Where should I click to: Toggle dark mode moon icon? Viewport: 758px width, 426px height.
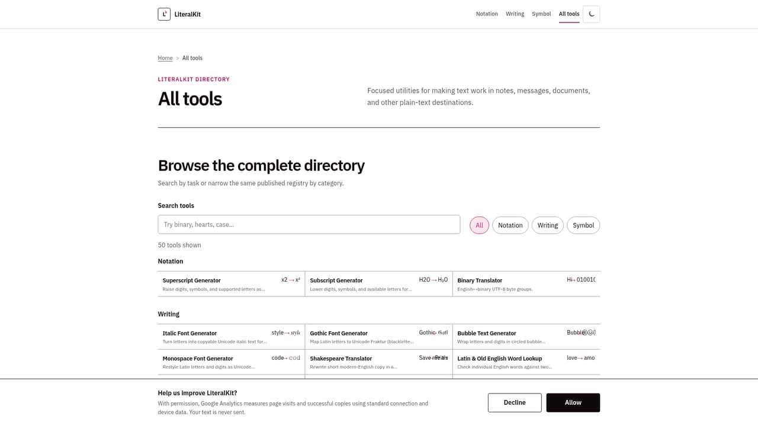click(x=591, y=14)
